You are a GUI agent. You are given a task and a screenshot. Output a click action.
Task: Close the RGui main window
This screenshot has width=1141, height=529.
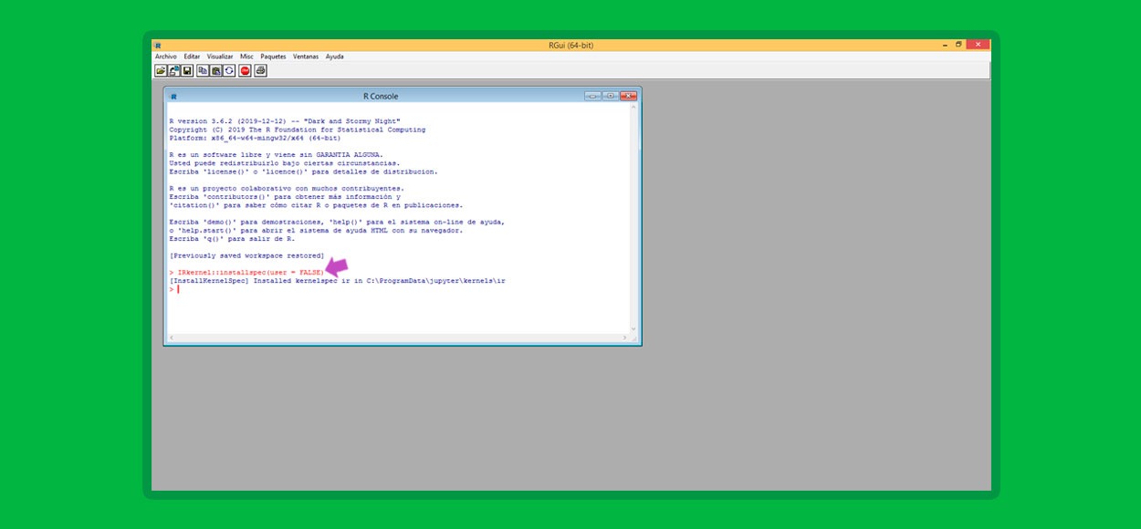click(x=979, y=45)
